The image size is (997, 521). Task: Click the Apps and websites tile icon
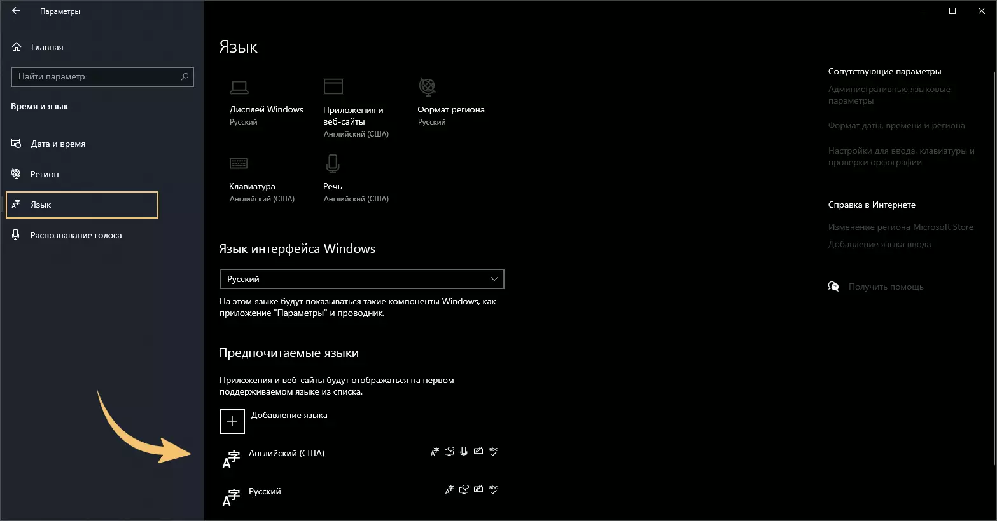click(333, 86)
